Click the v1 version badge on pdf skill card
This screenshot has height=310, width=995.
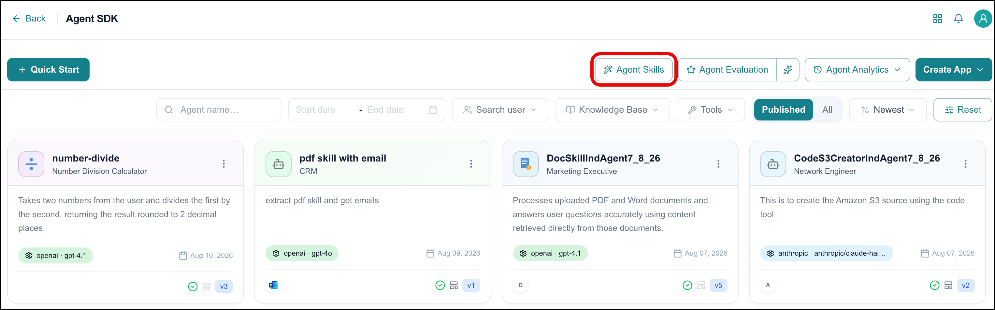(471, 285)
